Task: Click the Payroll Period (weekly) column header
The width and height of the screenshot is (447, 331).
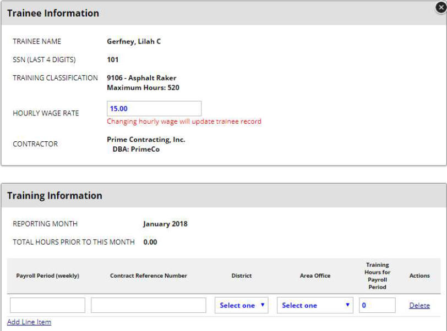Action: pos(47,275)
